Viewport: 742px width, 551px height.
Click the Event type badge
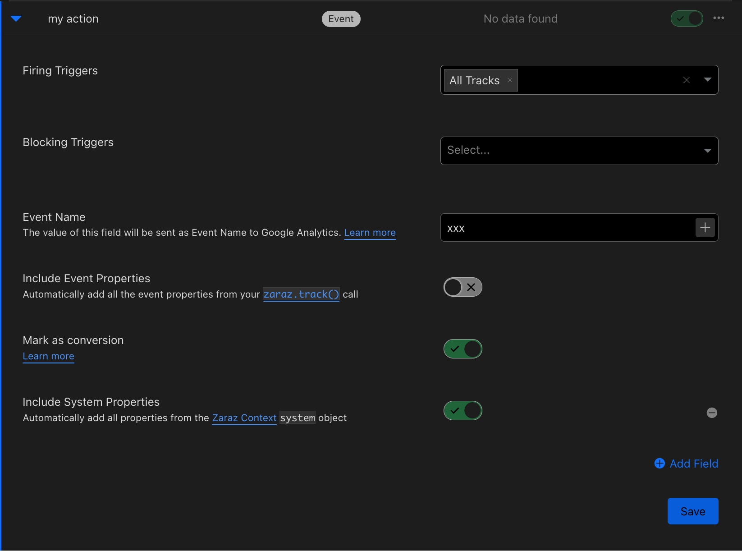341,19
